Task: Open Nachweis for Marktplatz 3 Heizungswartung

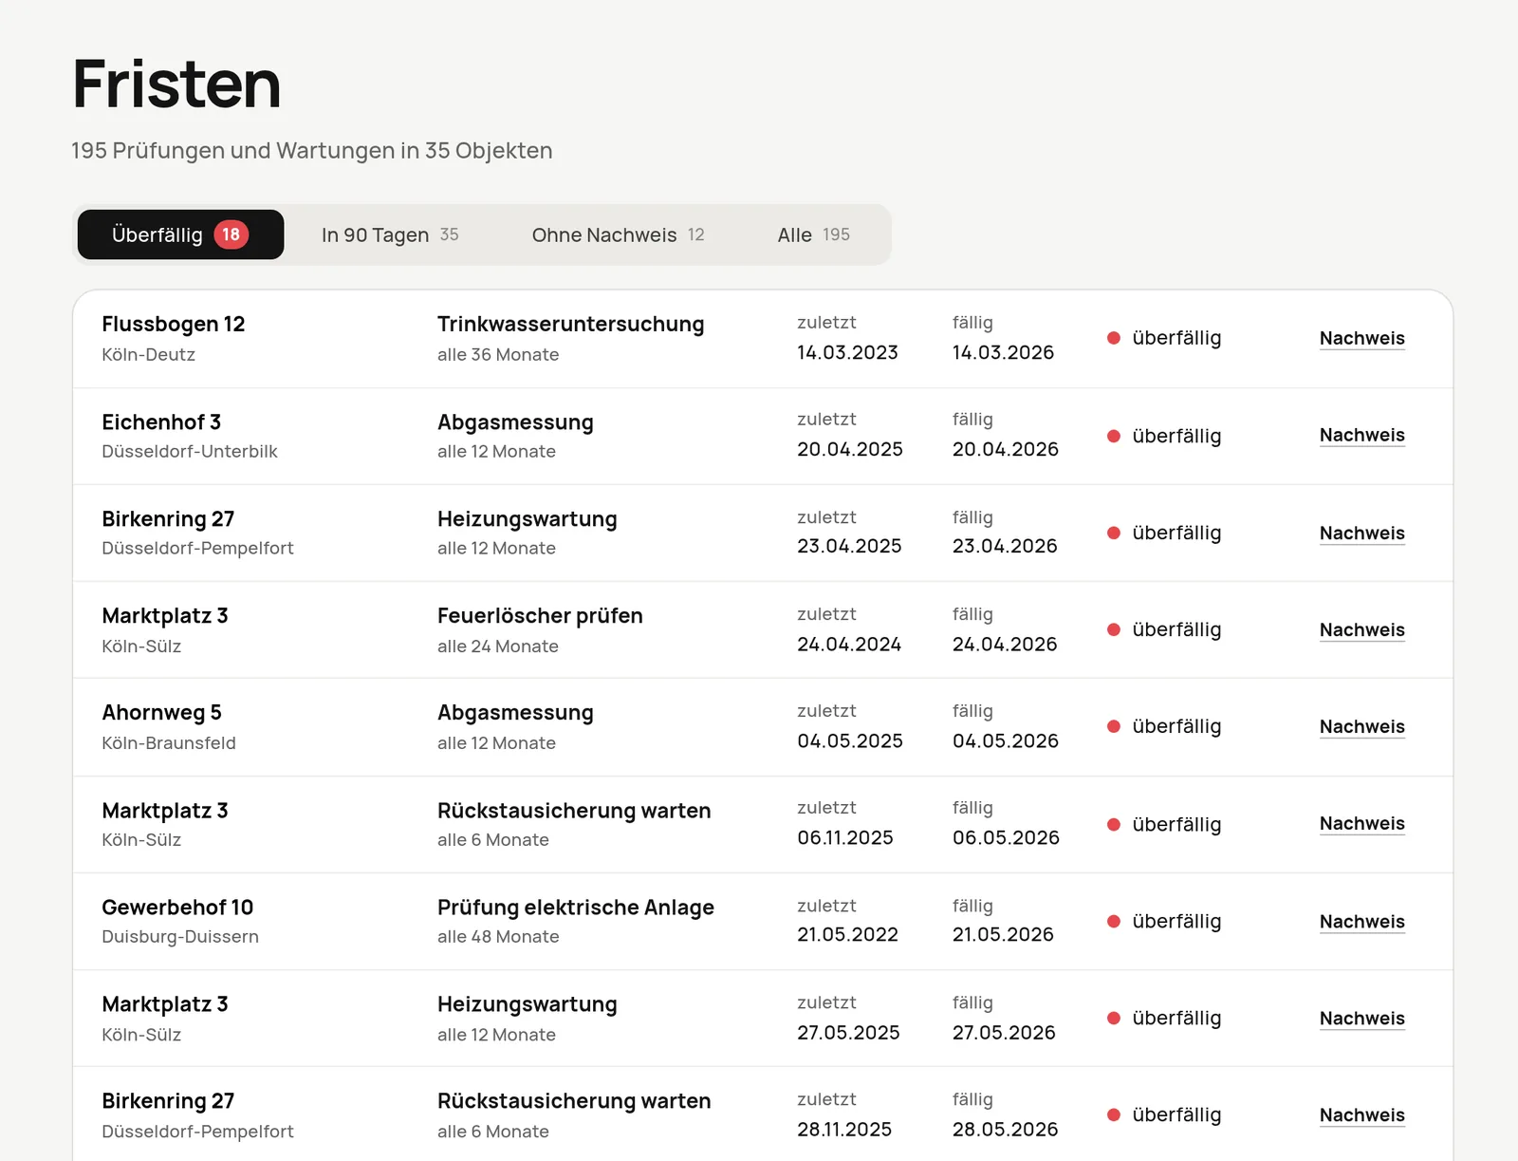Action: [x=1361, y=1018]
